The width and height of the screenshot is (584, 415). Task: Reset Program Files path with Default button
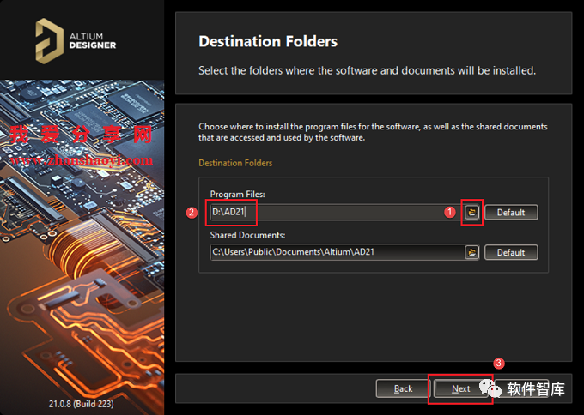[x=511, y=213]
